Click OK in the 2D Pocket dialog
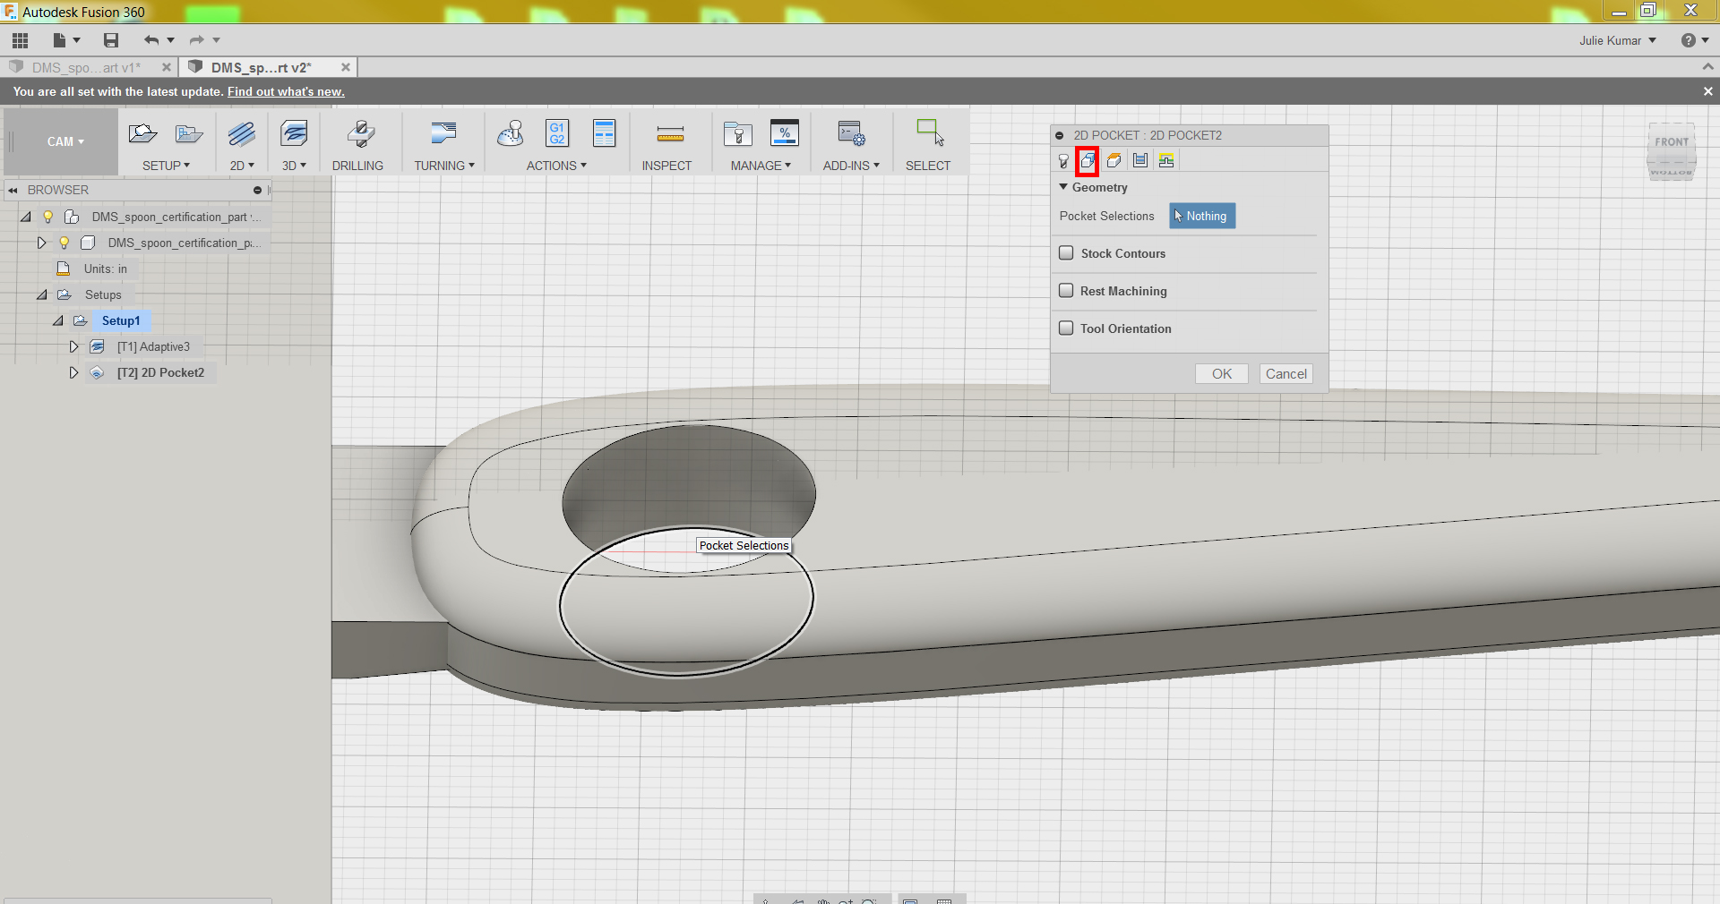This screenshot has height=904, width=1720. [1222, 374]
